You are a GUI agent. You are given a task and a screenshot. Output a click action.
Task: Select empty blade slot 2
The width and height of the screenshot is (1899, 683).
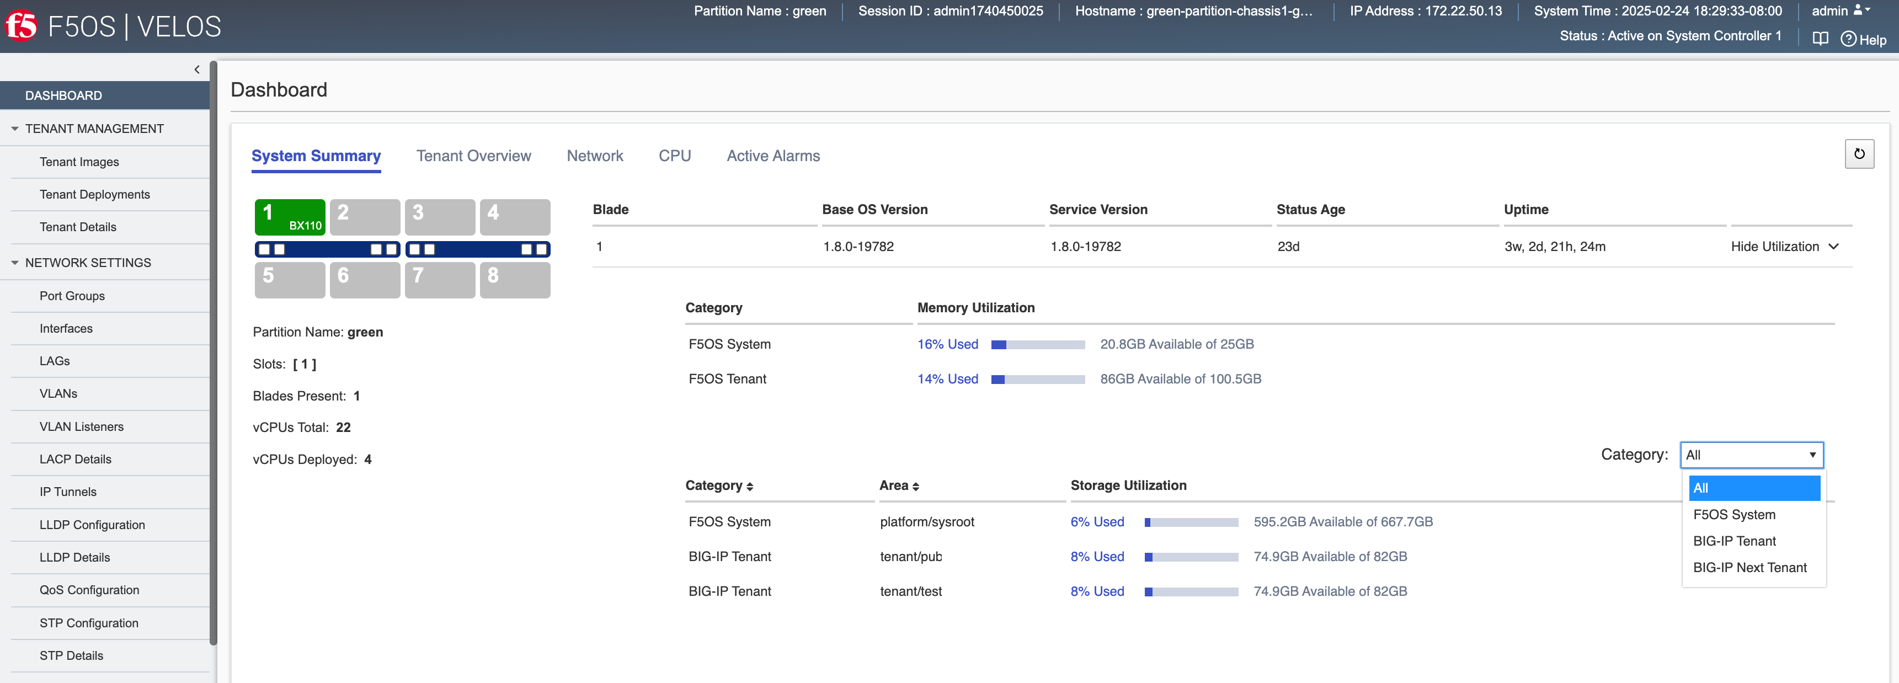(365, 217)
